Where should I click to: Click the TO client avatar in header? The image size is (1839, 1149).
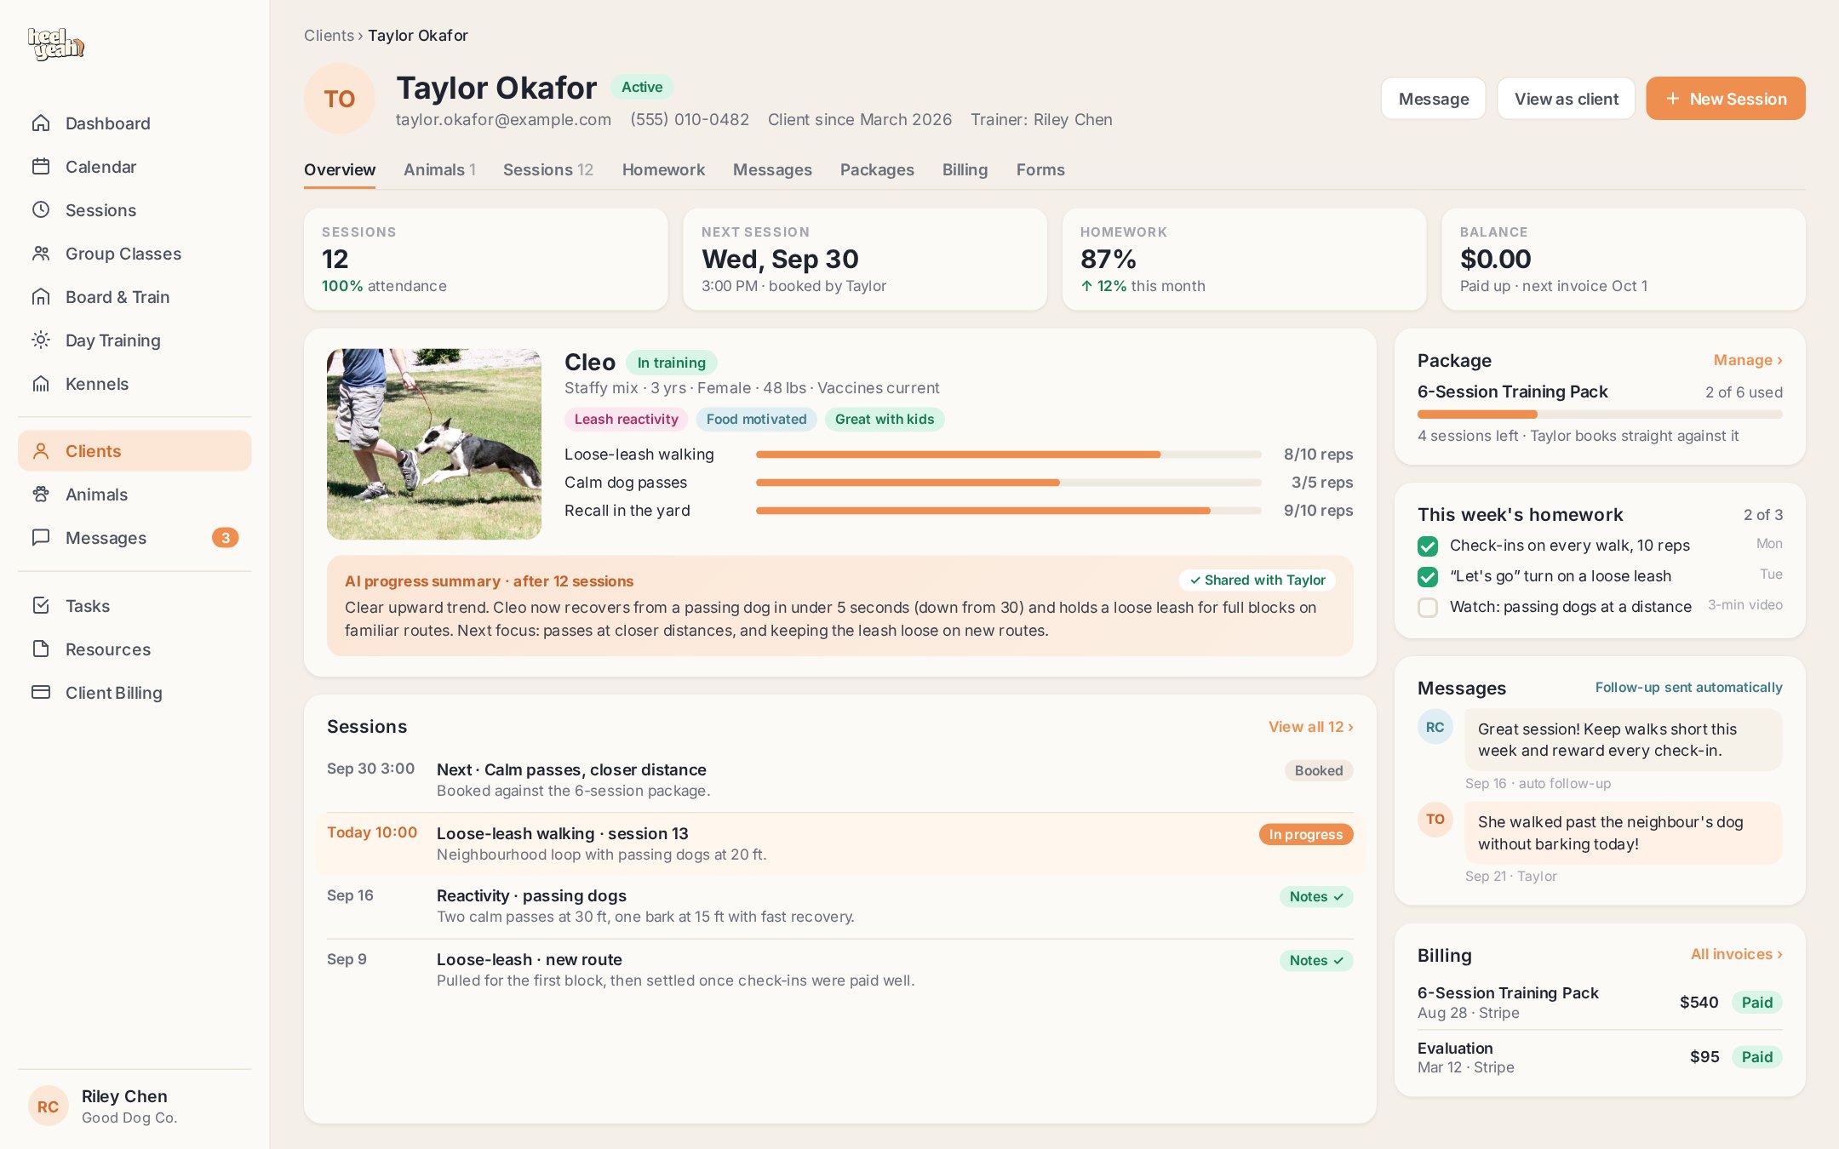pyautogui.click(x=340, y=99)
